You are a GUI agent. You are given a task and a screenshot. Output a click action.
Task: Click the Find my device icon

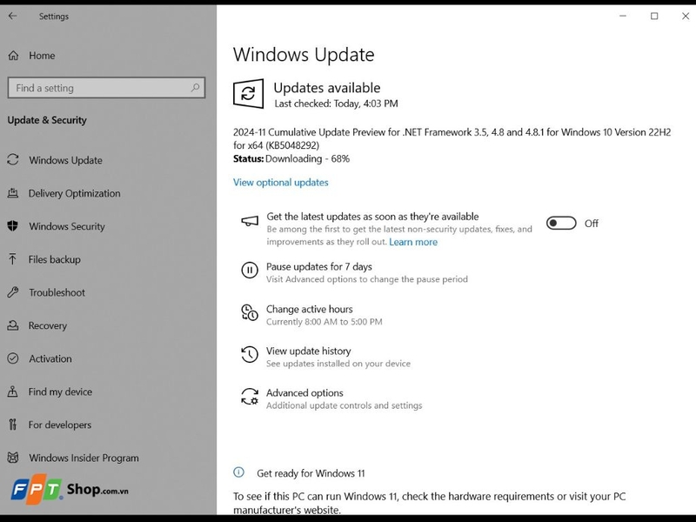[13, 391]
